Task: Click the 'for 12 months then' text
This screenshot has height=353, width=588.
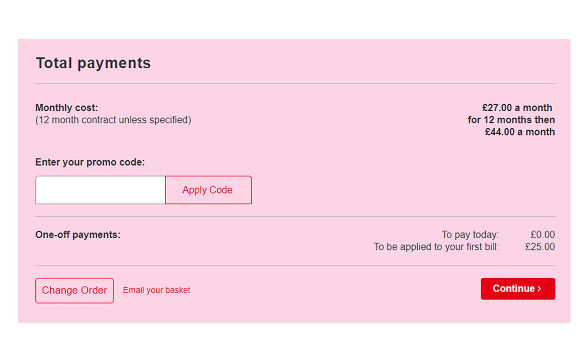Action: 511,120
